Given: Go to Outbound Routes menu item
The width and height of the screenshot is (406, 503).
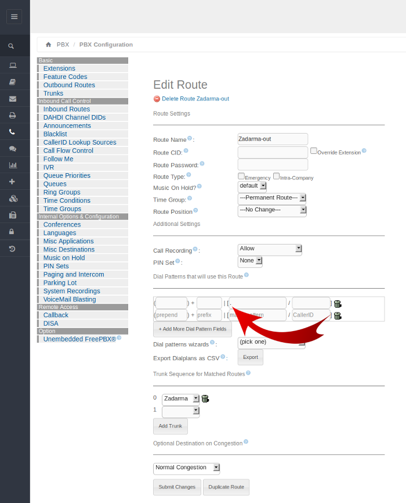Looking at the screenshot, I should 69,85.
